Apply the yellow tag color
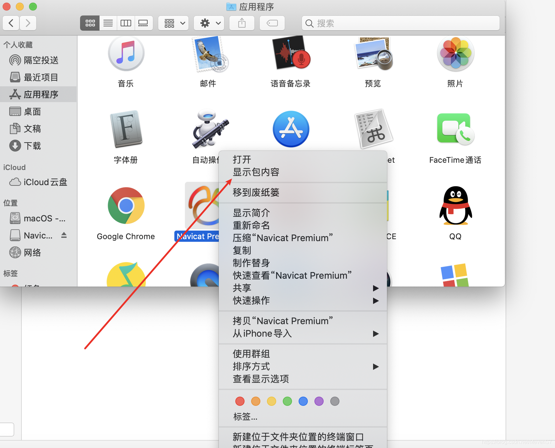The image size is (555, 448). pos(272,401)
